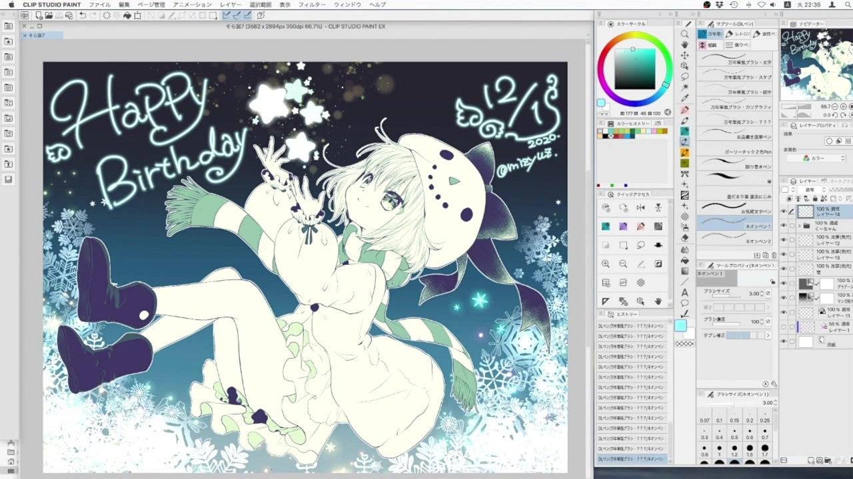Show the hidden レイヤー 1 layer

click(x=783, y=326)
